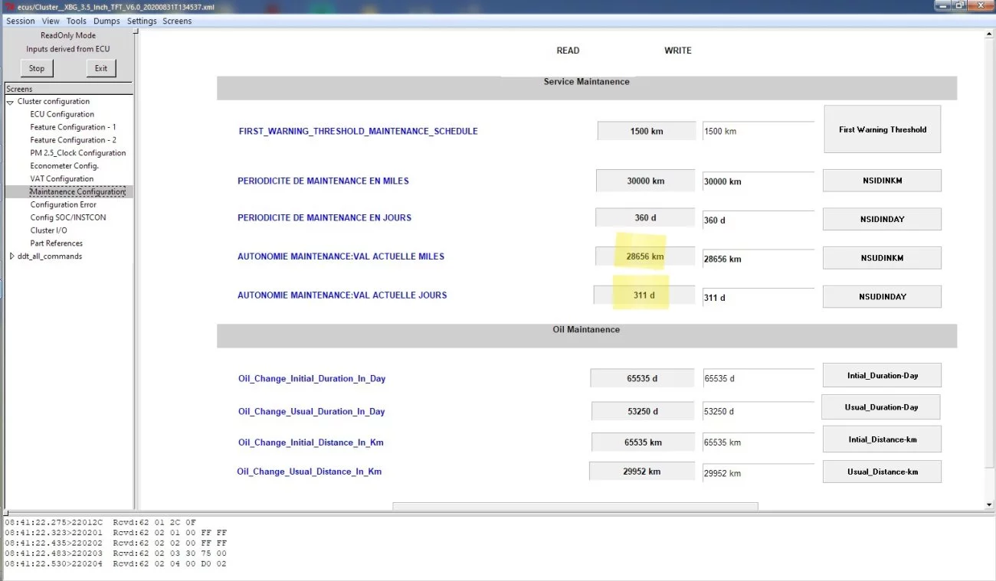Screen dimensions: 996x581
Task: Expand the ddt_all_commands tree node
Action: click(x=11, y=256)
